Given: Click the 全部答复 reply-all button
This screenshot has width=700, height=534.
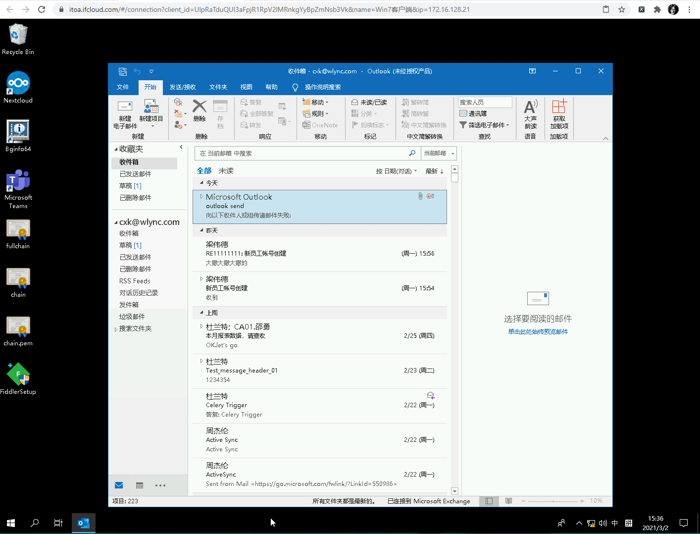Looking at the screenshot, I should coord(257,113).
